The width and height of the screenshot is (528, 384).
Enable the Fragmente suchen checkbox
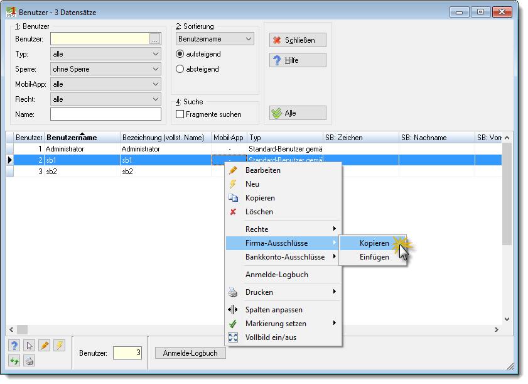point(180,114)
